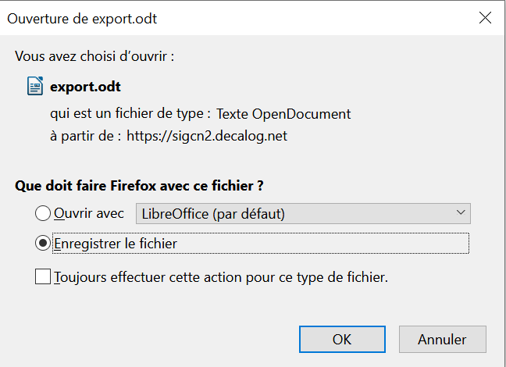
Task: Select the Ouvrir avec radio button
Action: pos(43,213)
